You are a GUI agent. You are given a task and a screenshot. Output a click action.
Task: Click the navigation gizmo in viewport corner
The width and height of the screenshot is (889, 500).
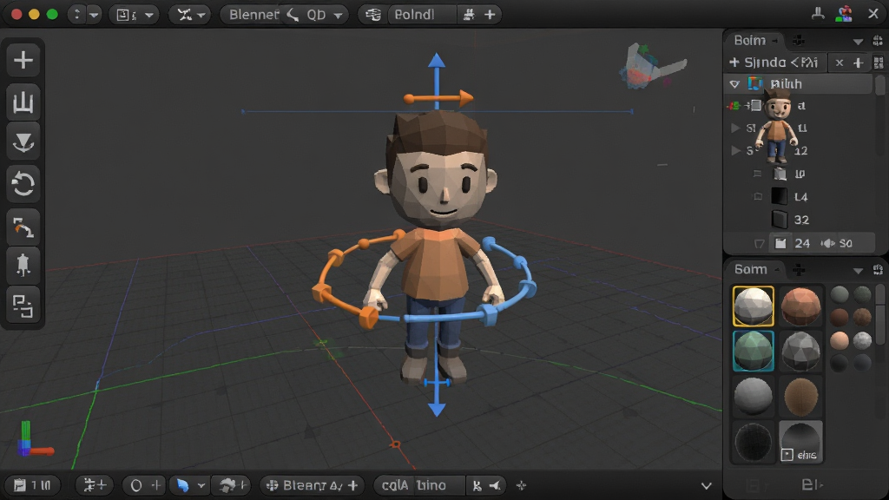point(652,67)
